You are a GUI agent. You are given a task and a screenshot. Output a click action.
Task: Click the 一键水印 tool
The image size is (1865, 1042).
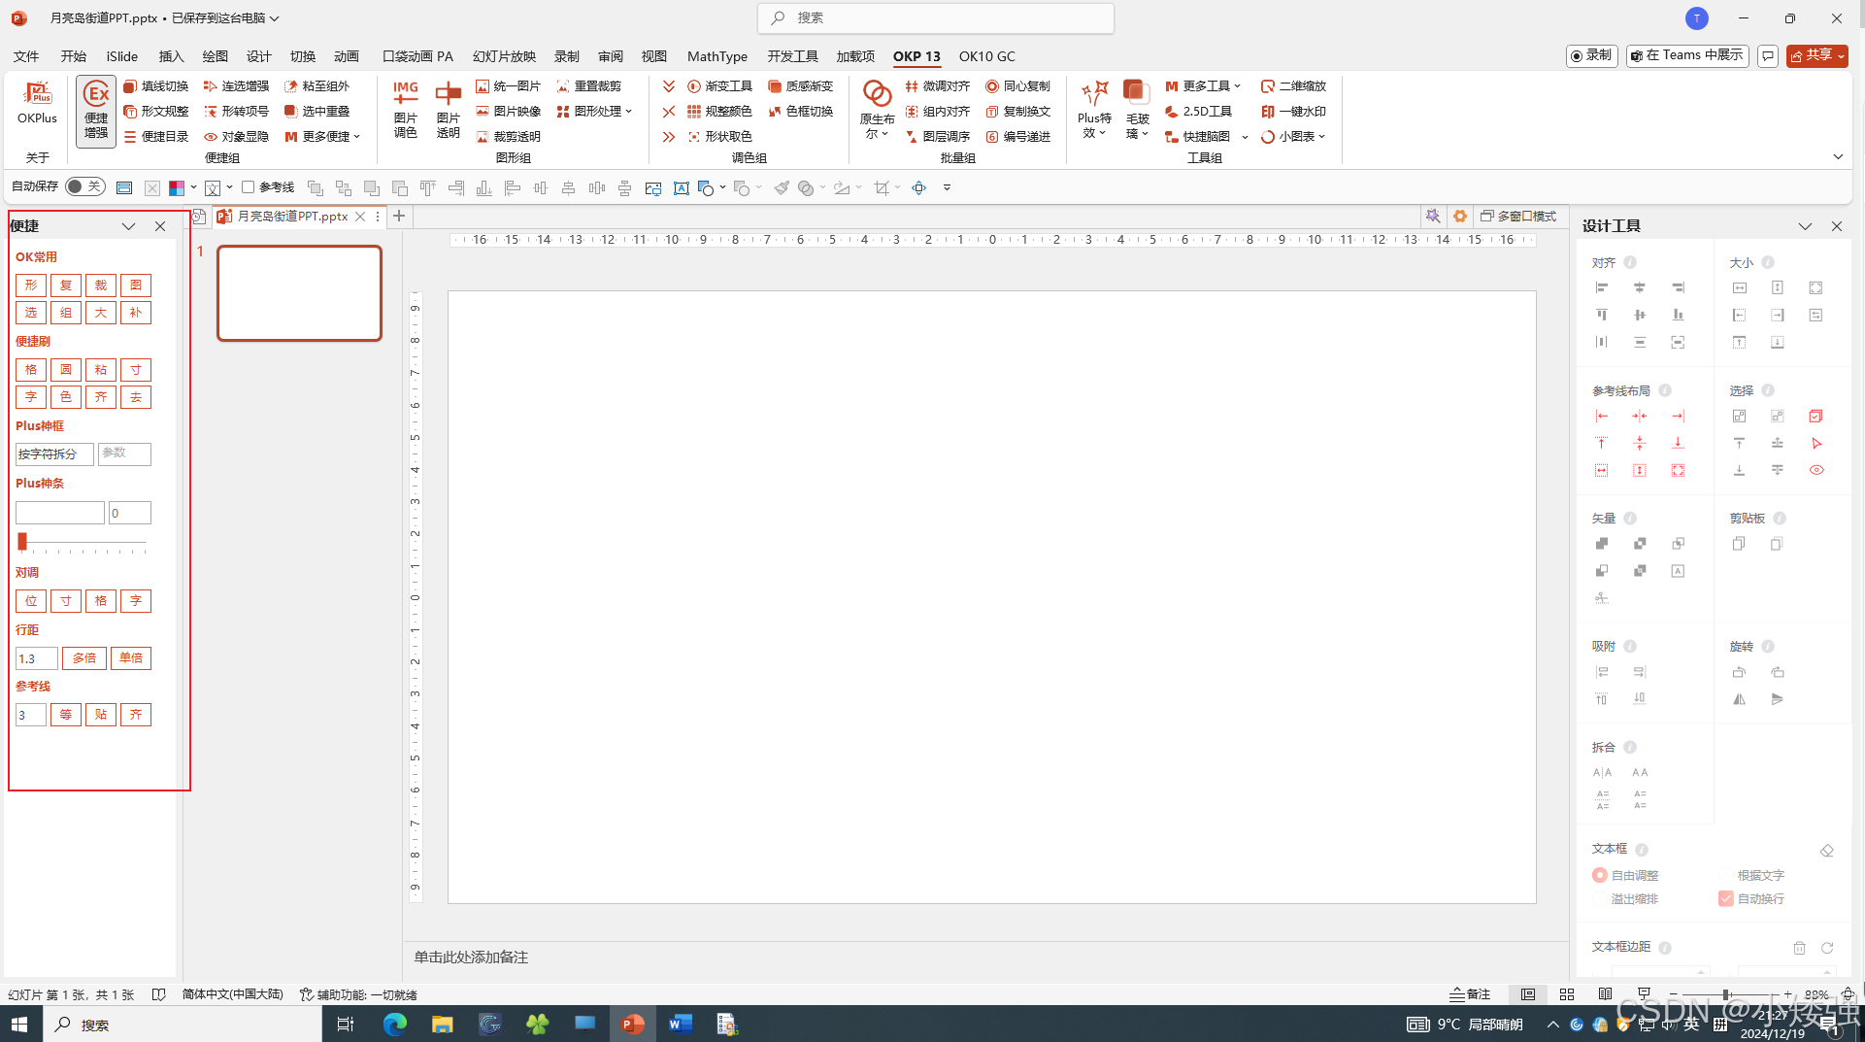tap(1293, 112)
